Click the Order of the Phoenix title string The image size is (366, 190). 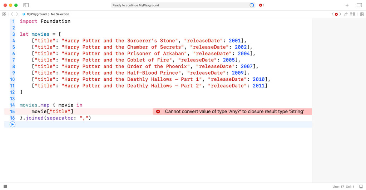(125, 66)
